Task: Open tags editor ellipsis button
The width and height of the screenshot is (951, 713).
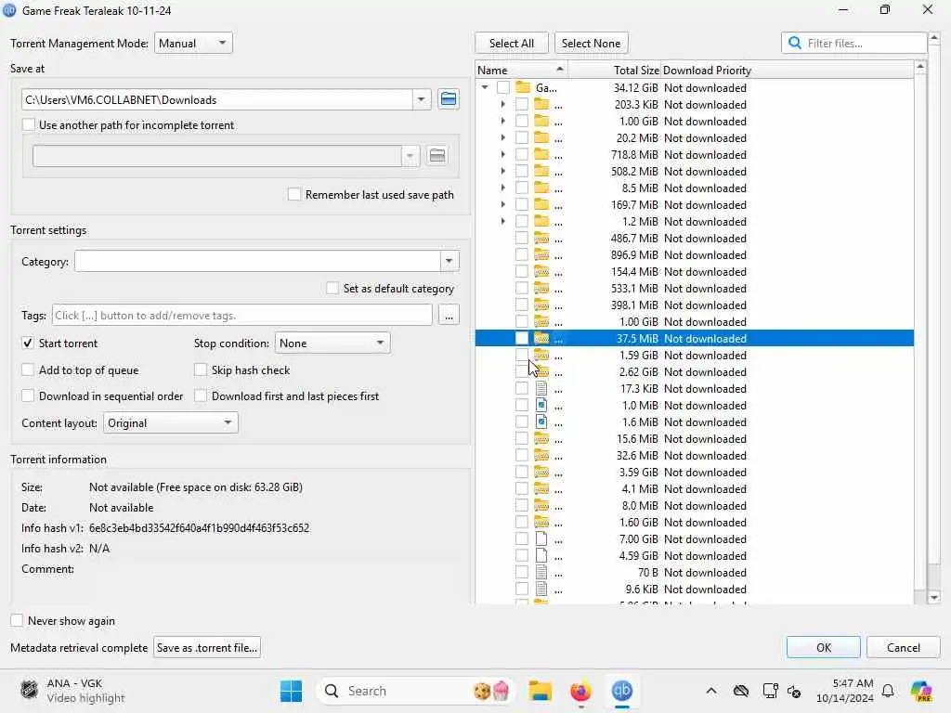Action: [x=449, y=316]
